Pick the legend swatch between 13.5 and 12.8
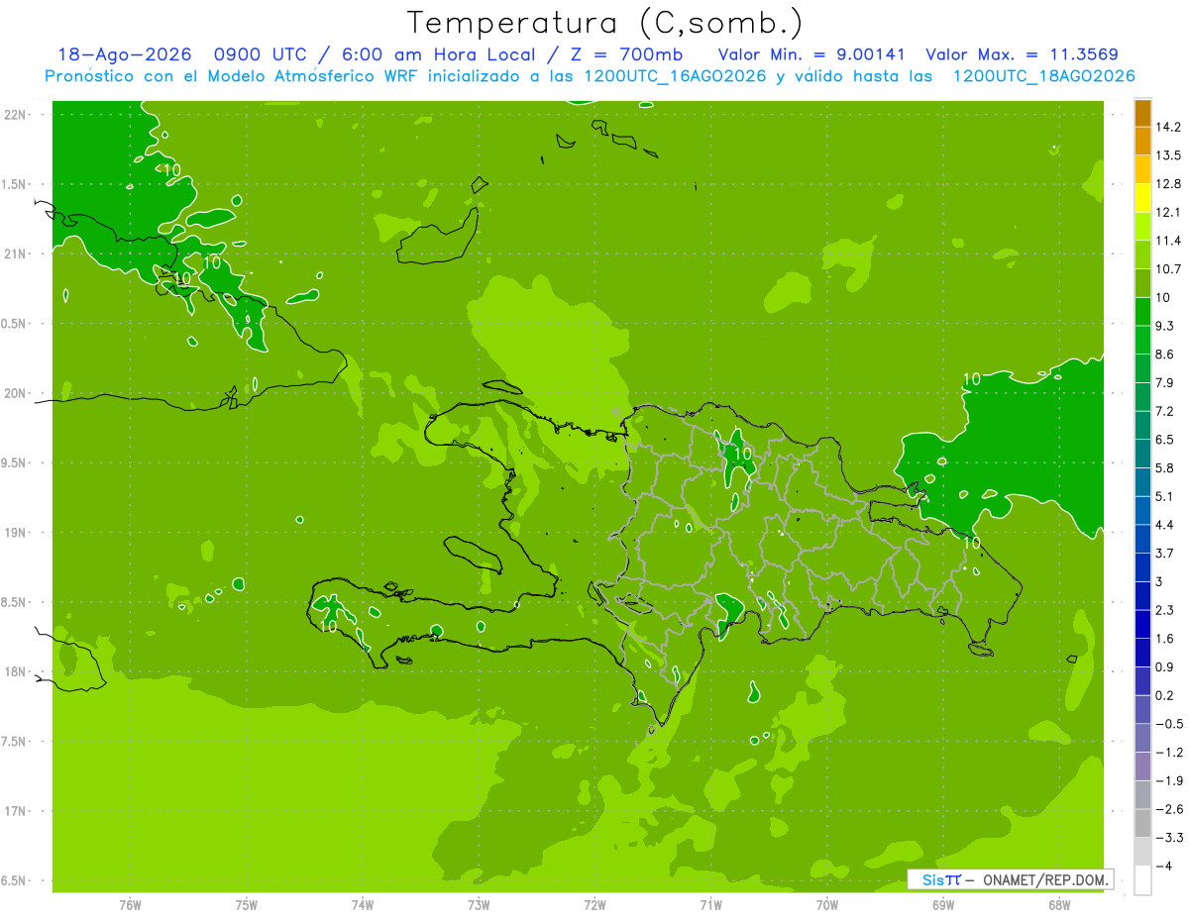Screen dimensions: 1189x918 pos(1142,169)
